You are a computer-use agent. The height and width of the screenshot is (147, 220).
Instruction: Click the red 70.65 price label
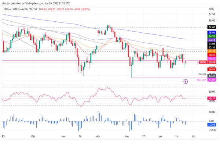click(212, 55)
